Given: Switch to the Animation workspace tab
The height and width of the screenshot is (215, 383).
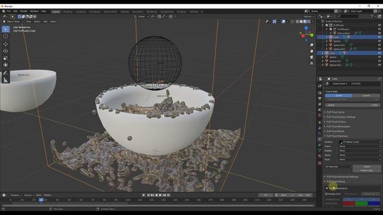Looking at the screenshot, I should [x=138, y=12].
